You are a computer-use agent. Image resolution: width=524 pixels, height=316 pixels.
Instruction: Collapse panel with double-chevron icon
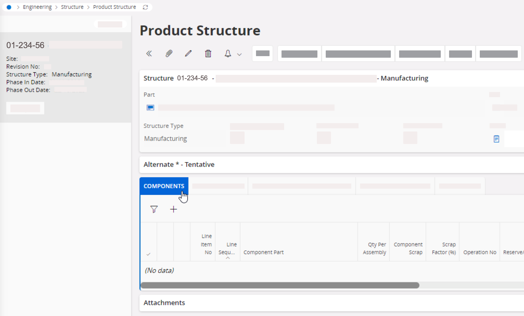(x=149, y=54)
